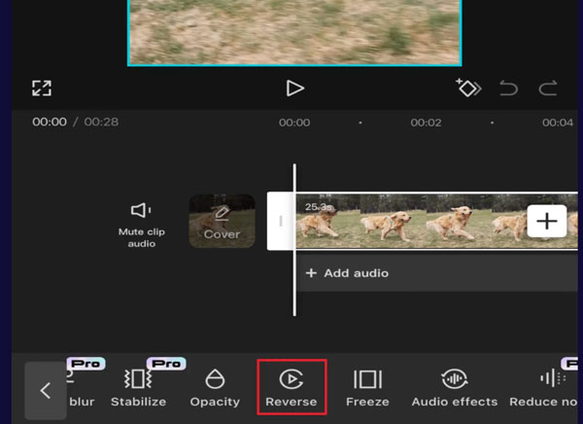Viewport: 583px width, 424px height.
Task: Tap Add audio track
Action: (x=437, y=273)
